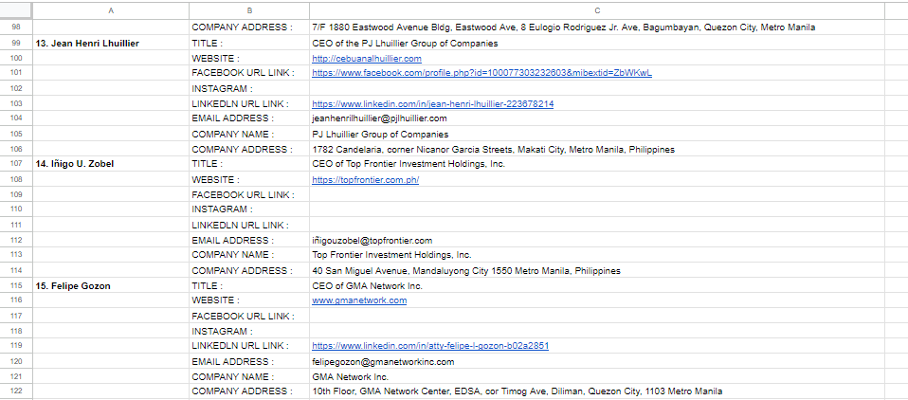
Task: Select column B header
Action: point(249,10)
